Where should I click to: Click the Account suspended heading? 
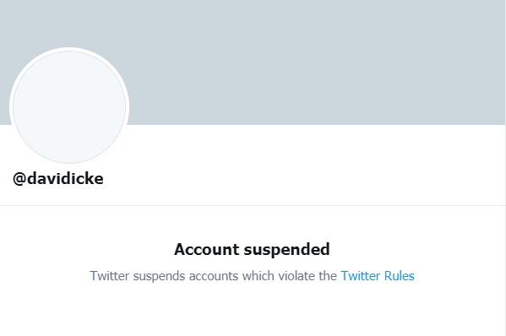[252, 249]
